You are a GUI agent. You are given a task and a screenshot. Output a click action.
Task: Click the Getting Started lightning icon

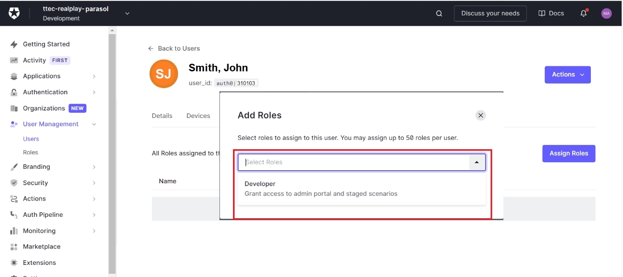point(14,44)
